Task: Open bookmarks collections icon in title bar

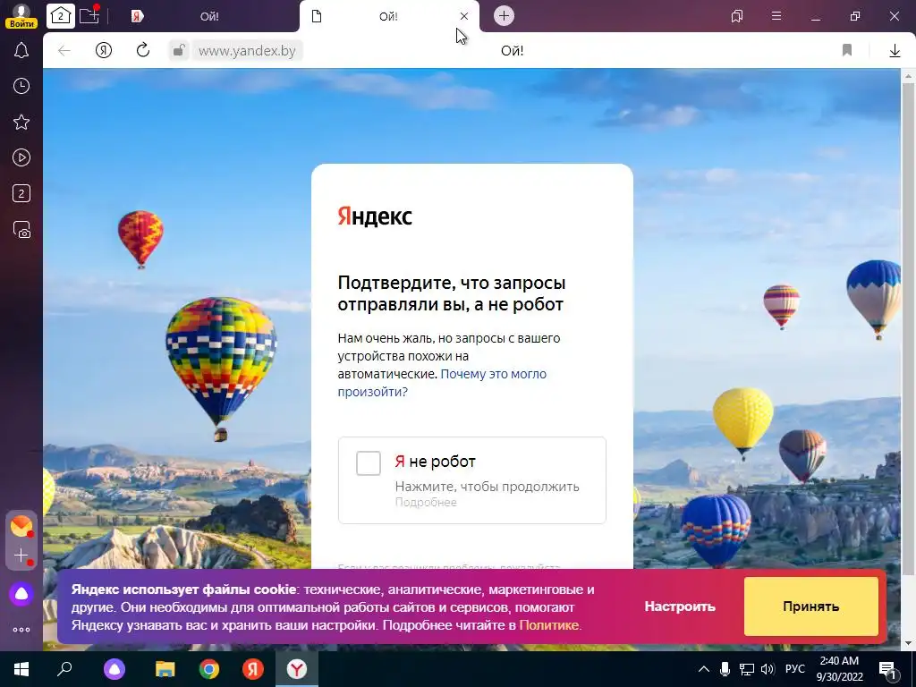Action: coord(737,16)
